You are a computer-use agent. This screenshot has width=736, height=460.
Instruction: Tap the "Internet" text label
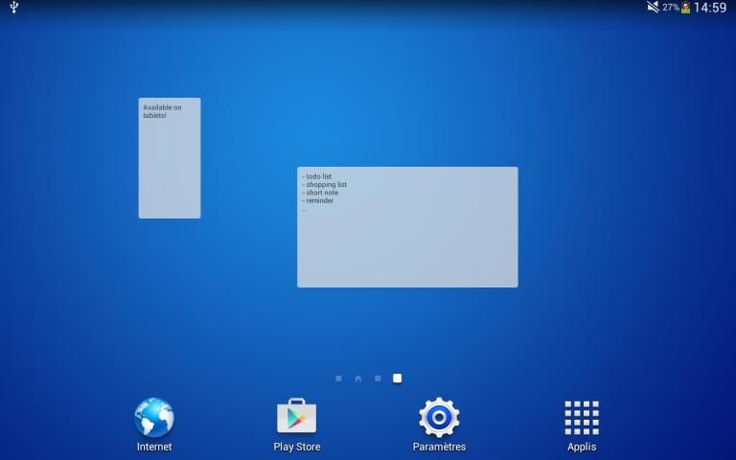(154, 447)
